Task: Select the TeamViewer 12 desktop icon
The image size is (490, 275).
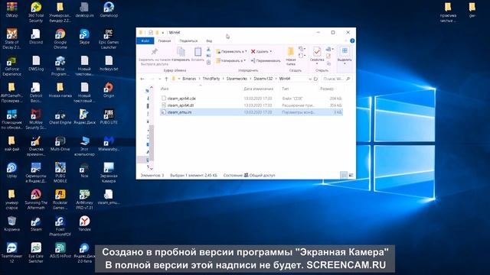Action: pyautogui.click(x=12, y=253)
